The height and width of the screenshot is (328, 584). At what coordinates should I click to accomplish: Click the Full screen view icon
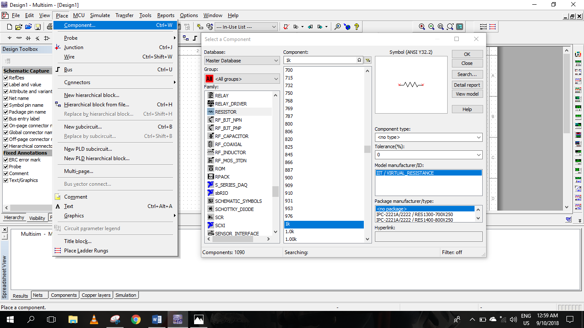pos(460,26)
